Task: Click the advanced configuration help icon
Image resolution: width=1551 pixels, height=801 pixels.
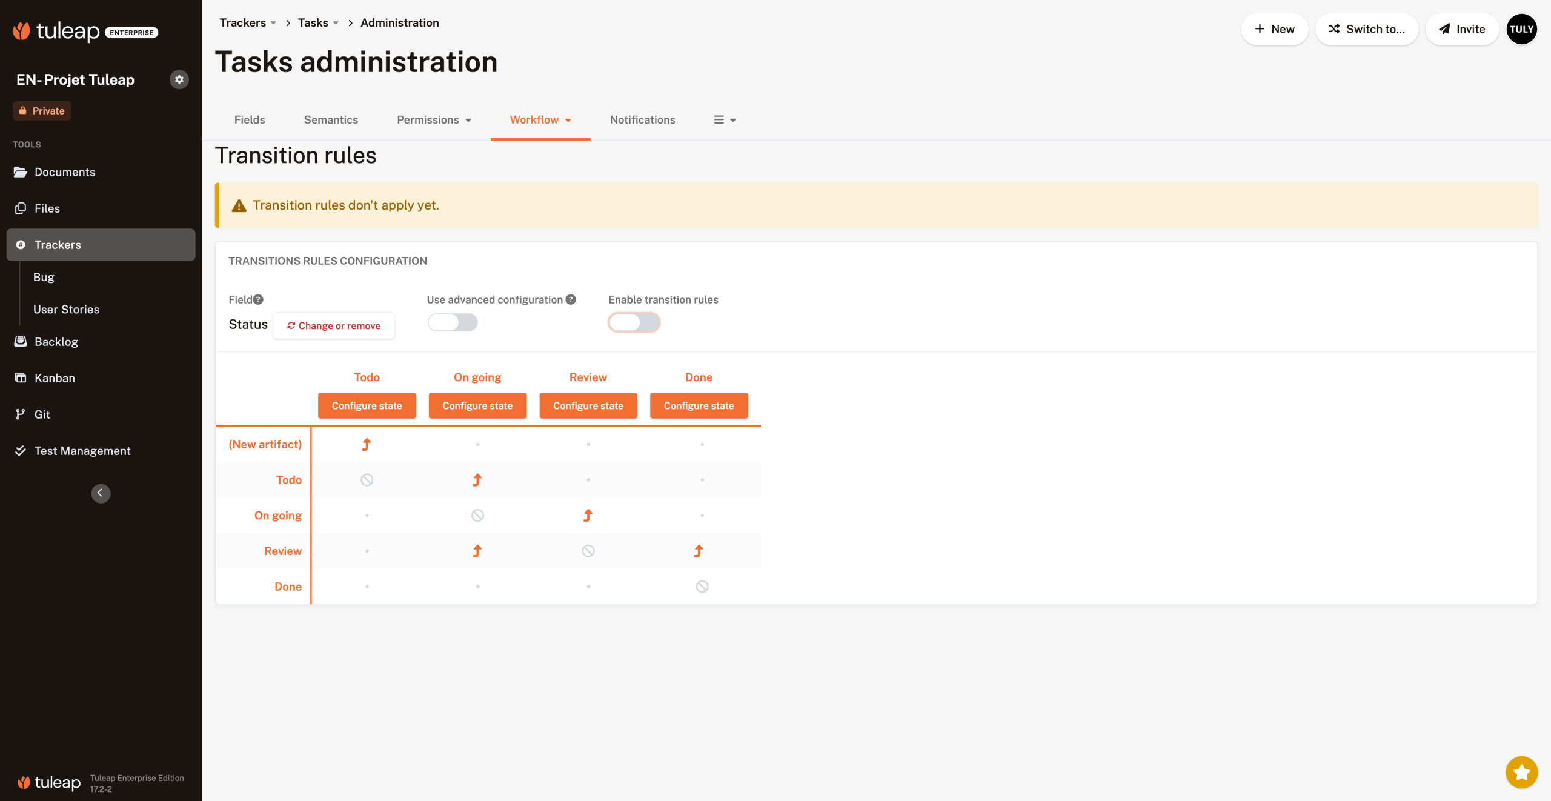Action: 571,299
